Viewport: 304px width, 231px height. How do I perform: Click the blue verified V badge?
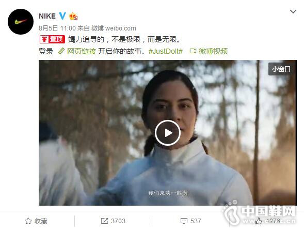[x=62, y=16]
